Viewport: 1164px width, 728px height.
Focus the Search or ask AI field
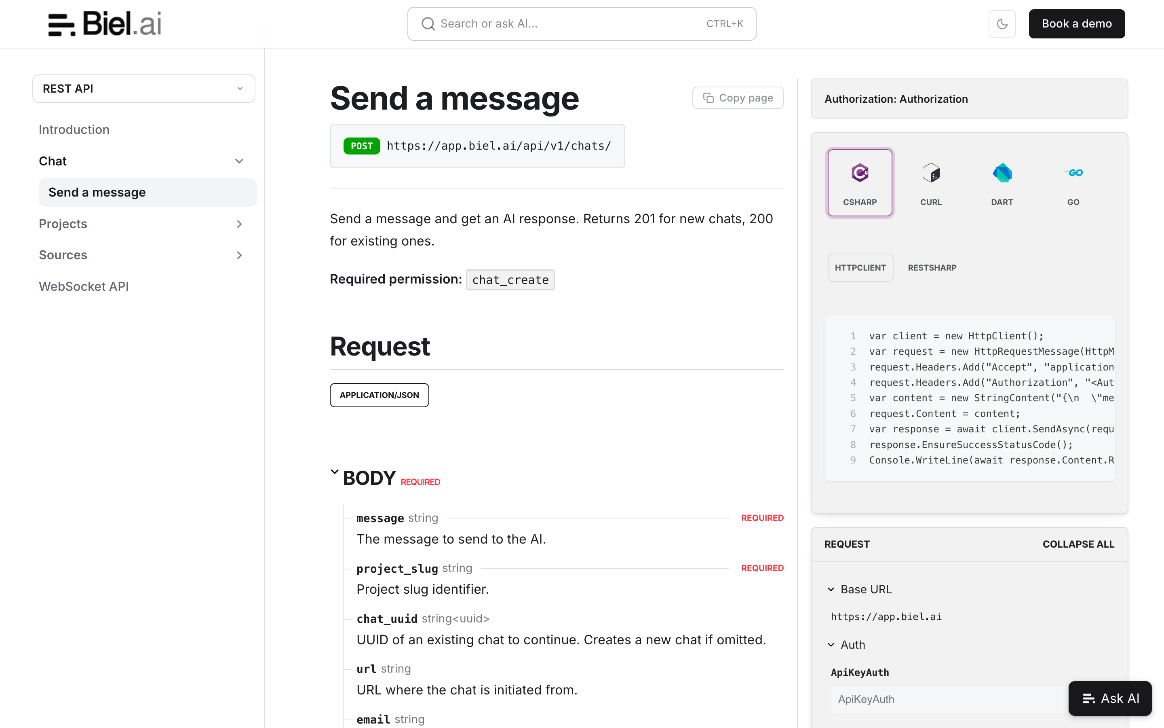[582, 23]
